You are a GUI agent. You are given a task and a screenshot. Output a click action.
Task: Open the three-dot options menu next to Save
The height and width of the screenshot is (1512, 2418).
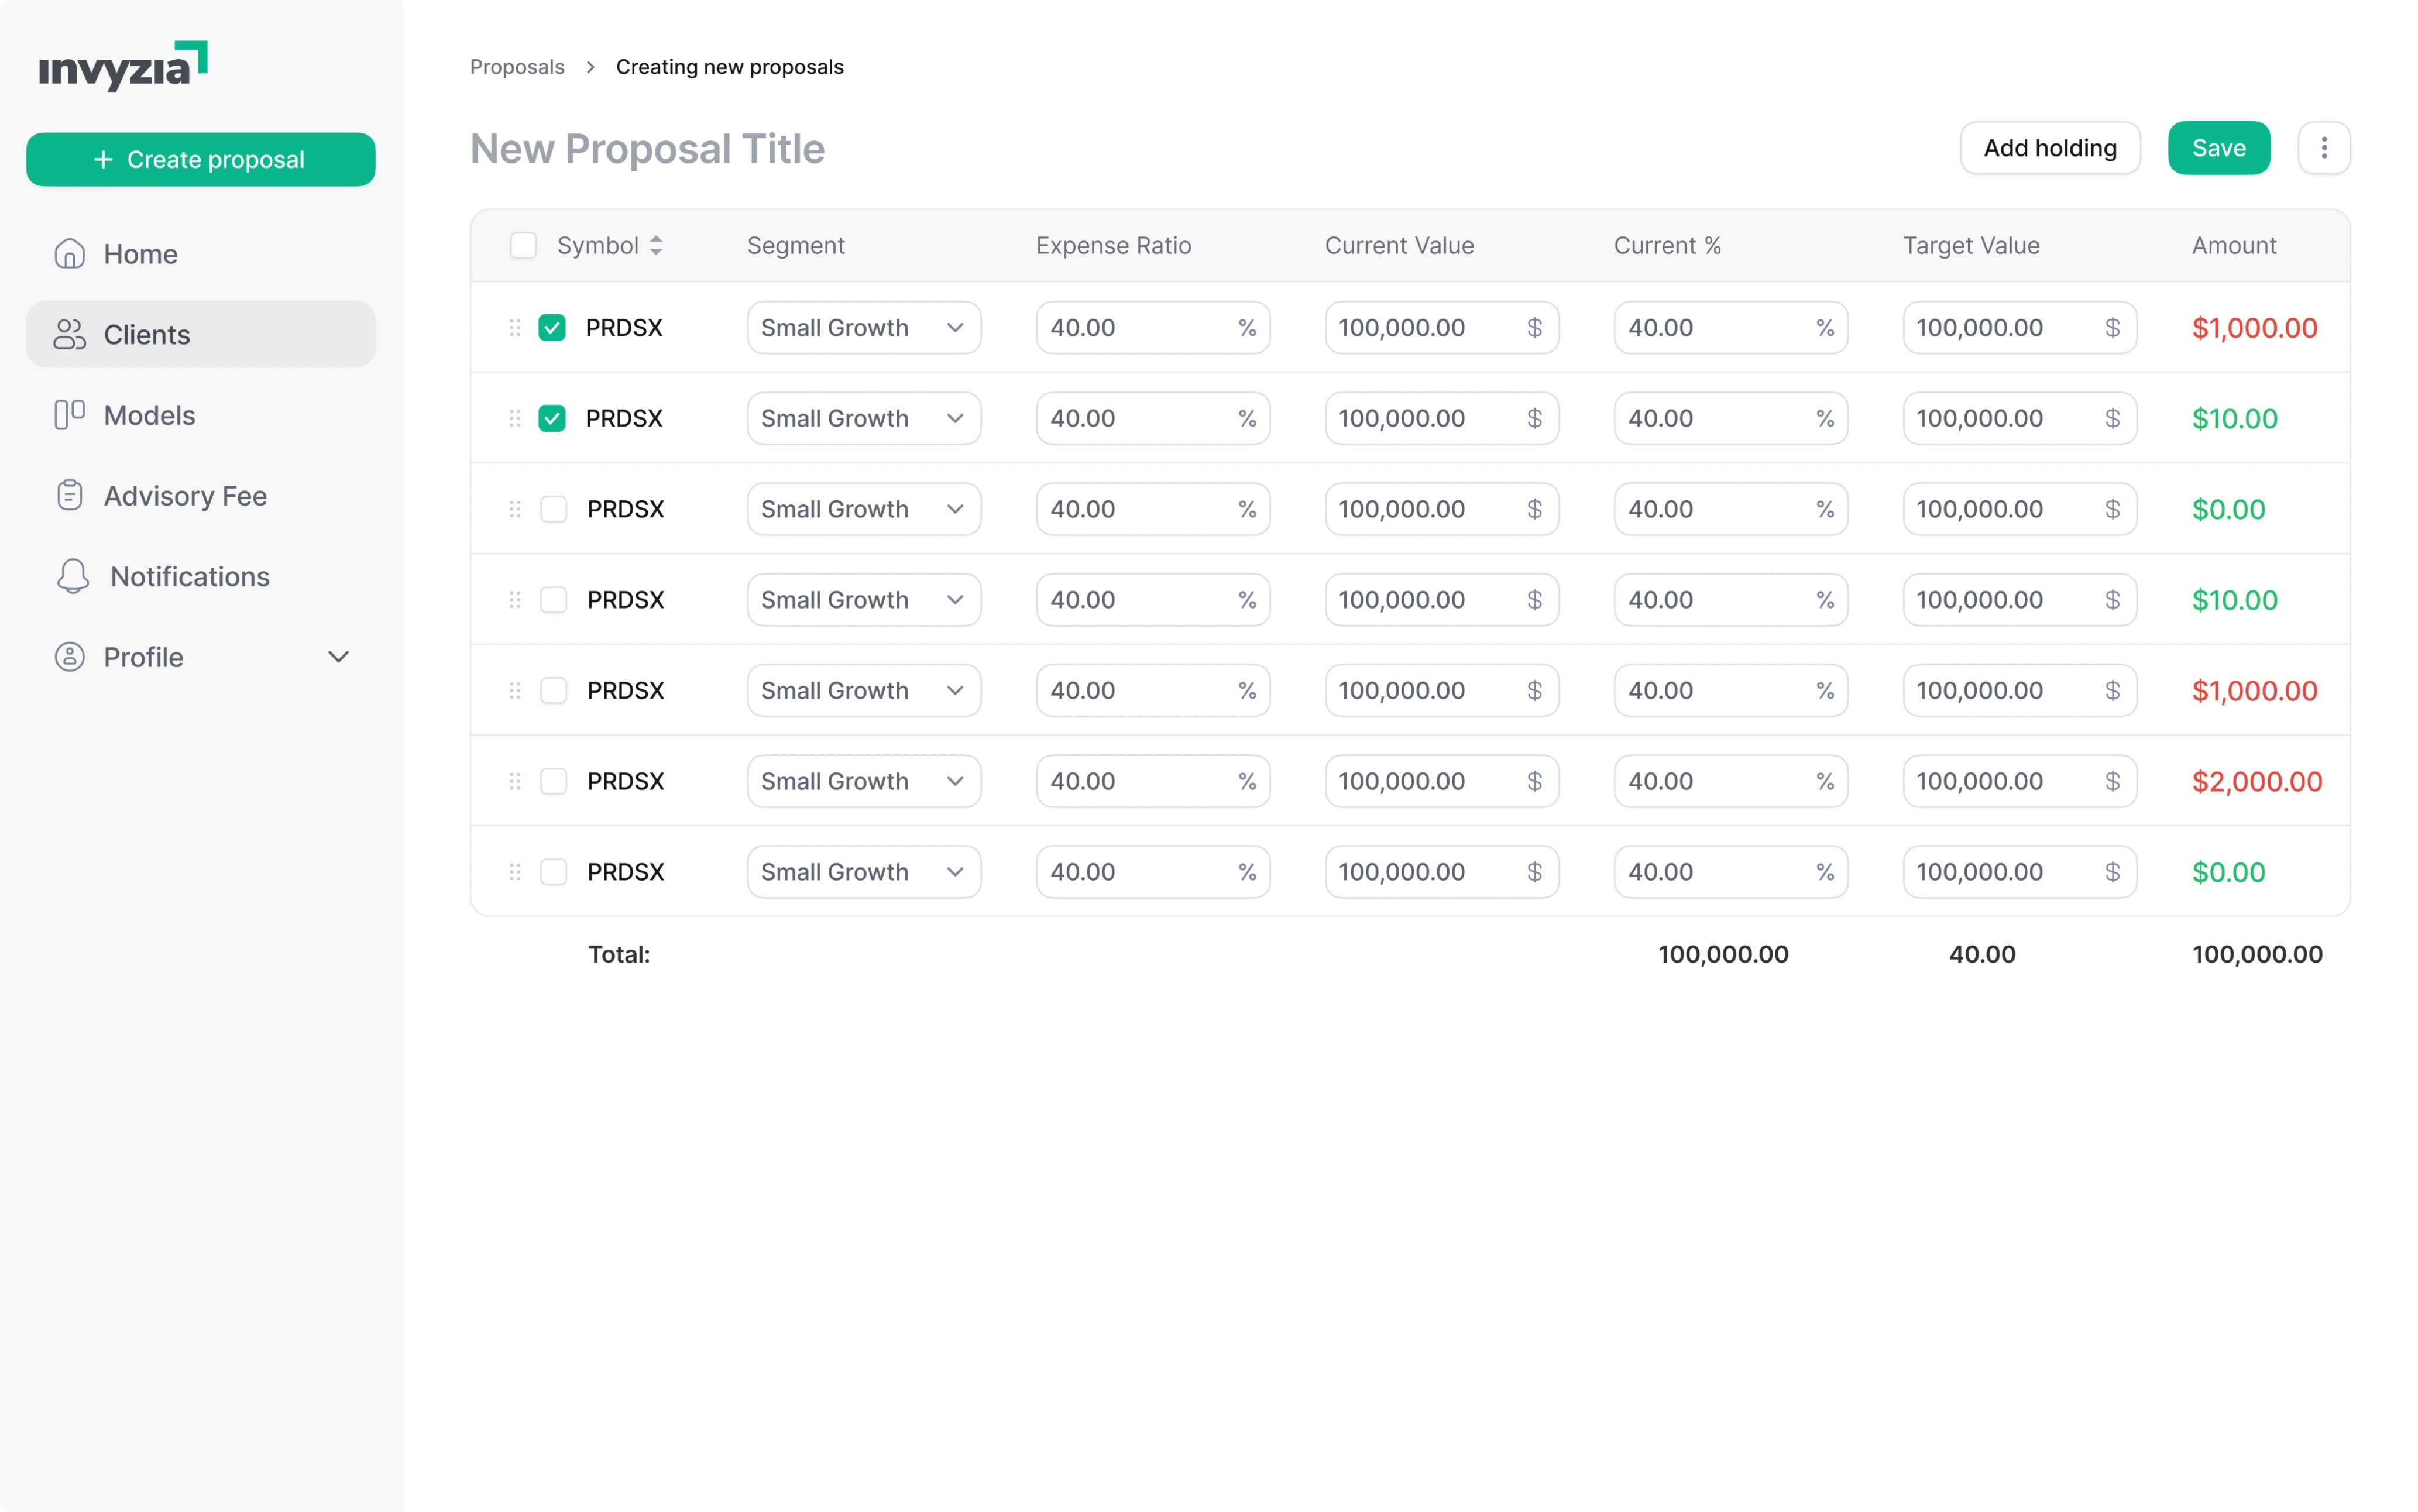click(x=2325, y=147)
